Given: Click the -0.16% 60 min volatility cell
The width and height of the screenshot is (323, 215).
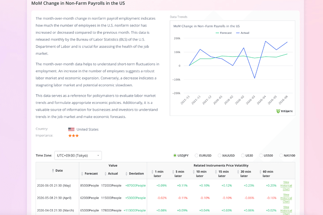Looking at the screenshot, I should pos(272,198).
